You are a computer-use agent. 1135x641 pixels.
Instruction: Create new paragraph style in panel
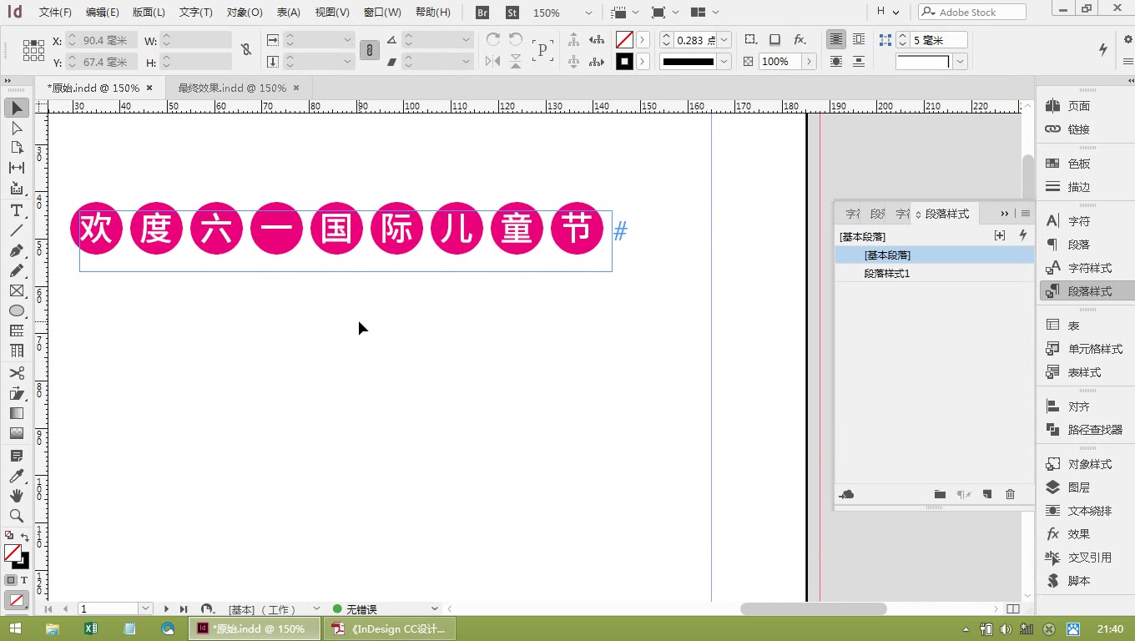coord(986,494)
